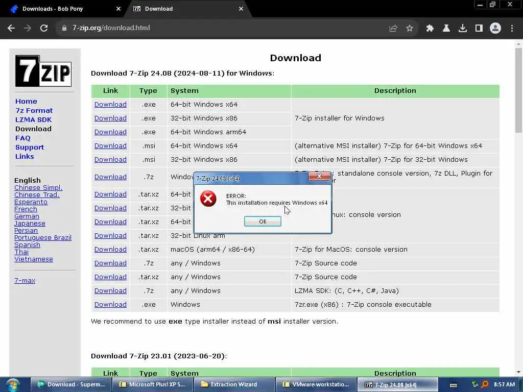Close the Downloads - Bob Pony tab

pos(118,9)
